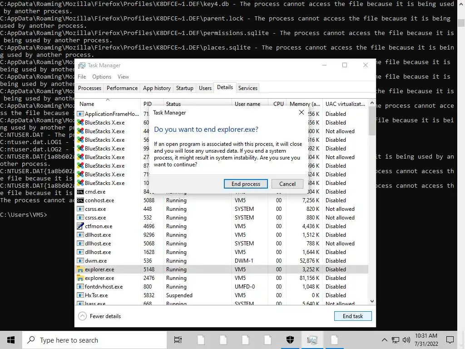Select the conhost.exe row name
Image resolution: width=465 pixels, height=349 pixels.
[x=99, y=200]
